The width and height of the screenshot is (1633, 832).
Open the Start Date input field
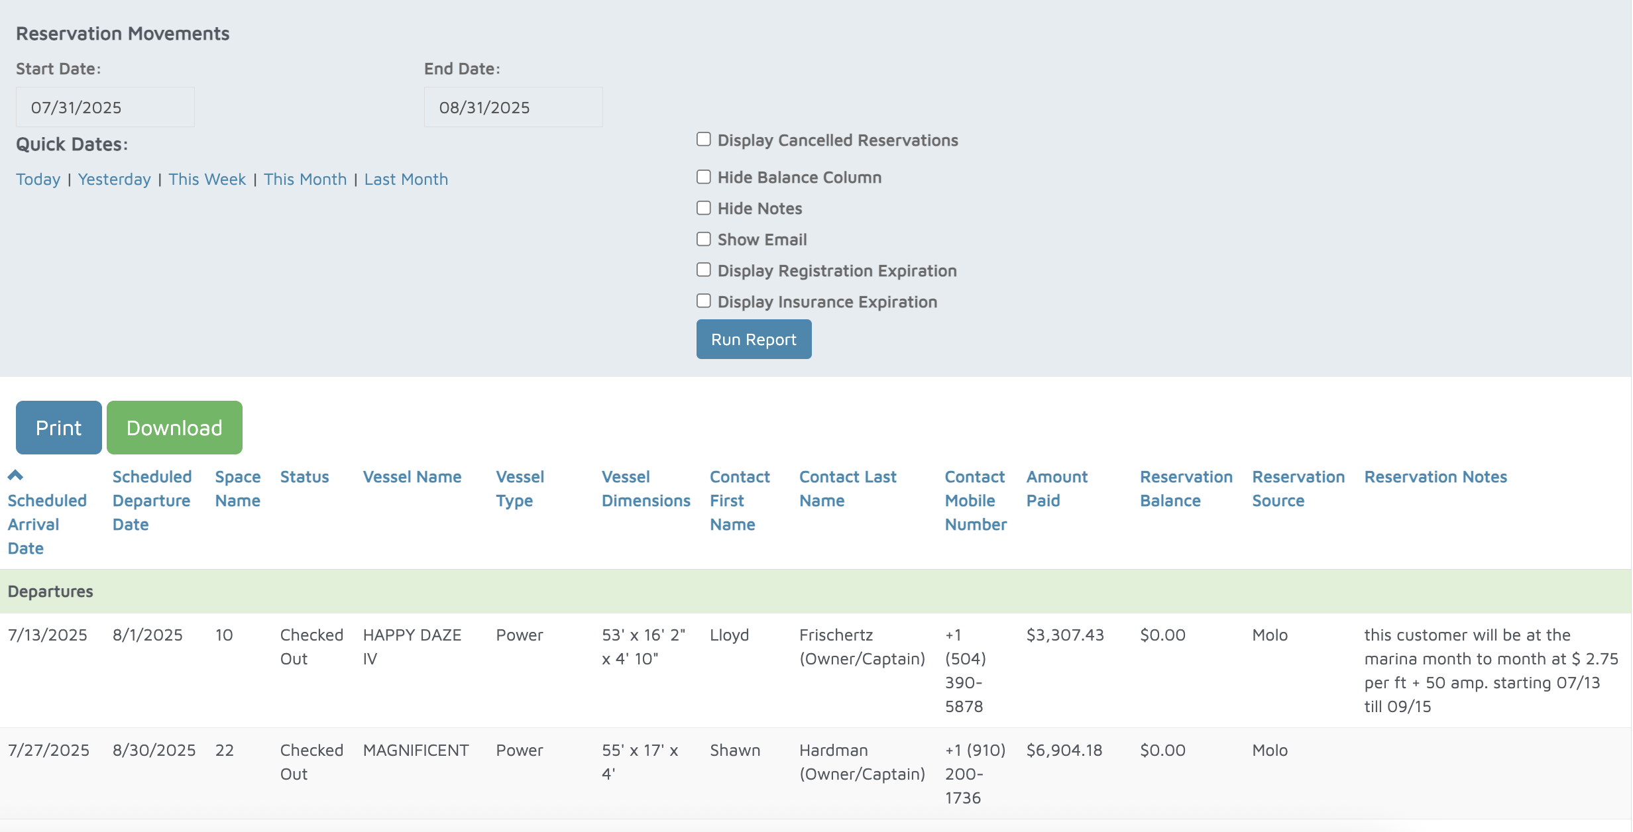tap(105, 107)
